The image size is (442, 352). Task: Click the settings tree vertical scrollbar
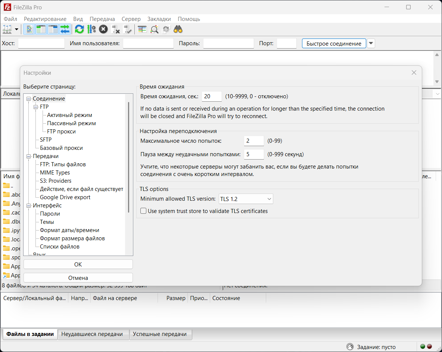129,157
